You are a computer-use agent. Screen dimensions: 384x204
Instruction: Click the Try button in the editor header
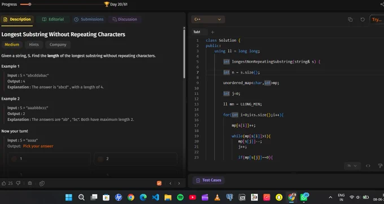377,20
